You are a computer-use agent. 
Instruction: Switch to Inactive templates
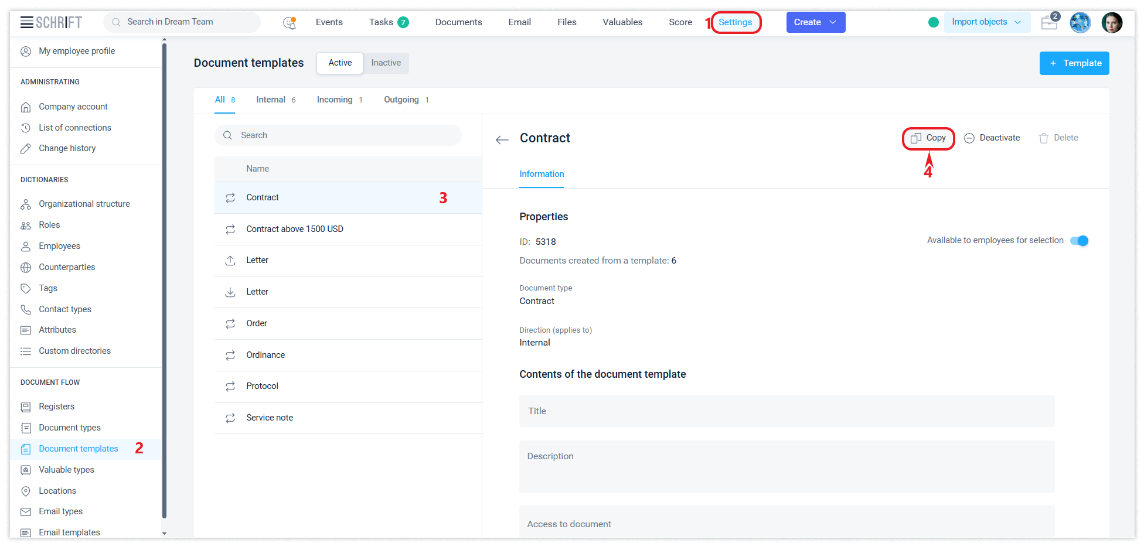386,63
